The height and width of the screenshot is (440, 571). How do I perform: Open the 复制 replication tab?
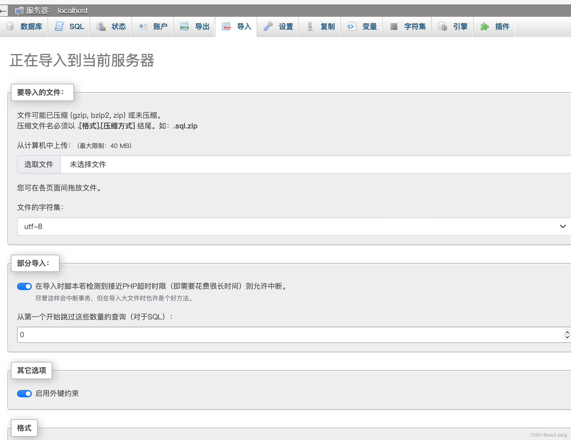pyautogui.click(x=327, y=27)
